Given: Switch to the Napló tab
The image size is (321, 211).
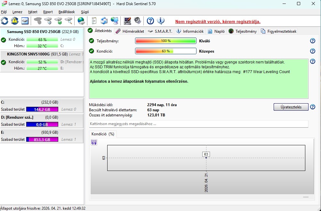Looking at the screenshot, I should click(x=216, y=31).
